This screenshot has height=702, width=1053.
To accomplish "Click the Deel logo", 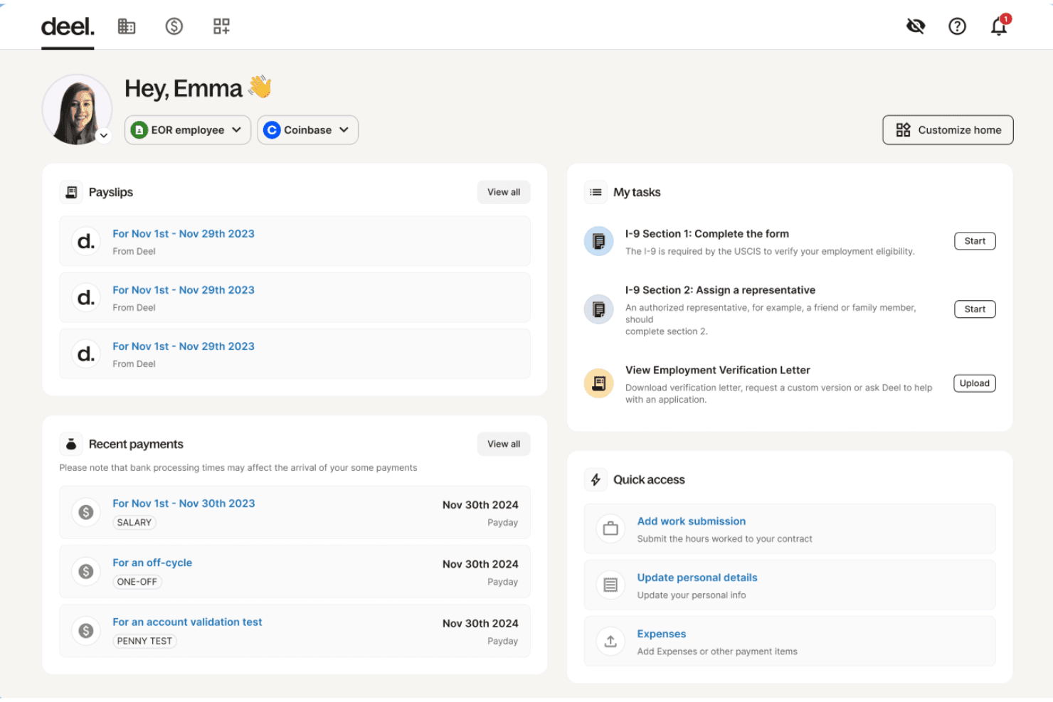I will 68,27.
